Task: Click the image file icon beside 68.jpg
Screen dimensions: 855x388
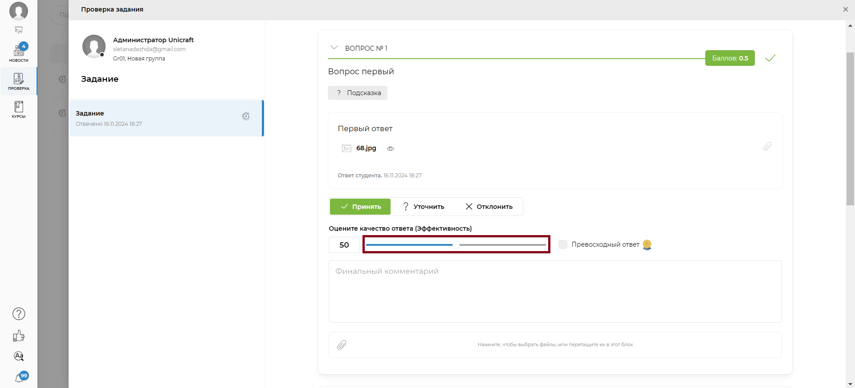Action: (x=346, y=148)
